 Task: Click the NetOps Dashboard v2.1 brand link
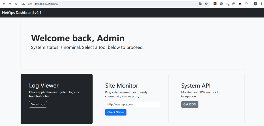click(x=22, y=13)
